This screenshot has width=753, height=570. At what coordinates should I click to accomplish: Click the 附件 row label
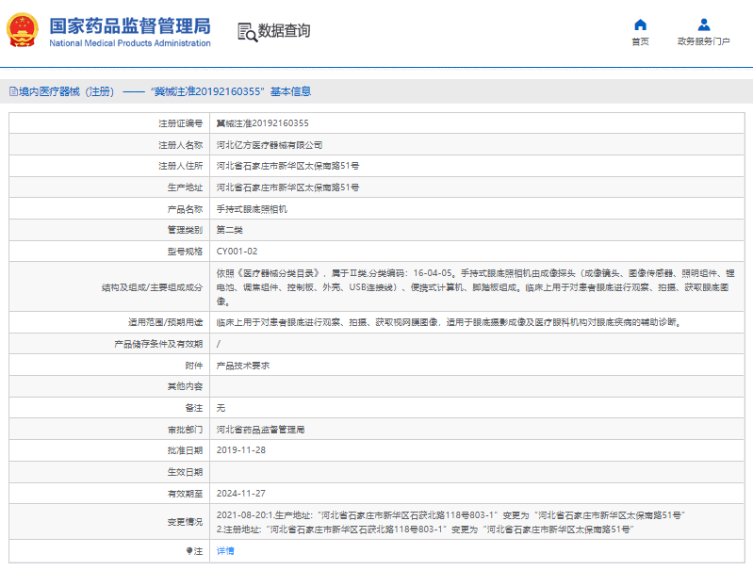(194, 366)
